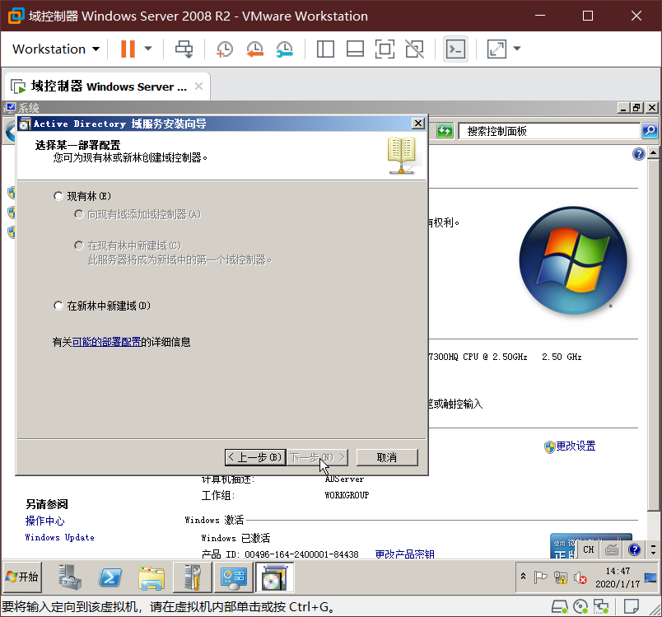Open Server Manager from taskbar

point(70,577)
